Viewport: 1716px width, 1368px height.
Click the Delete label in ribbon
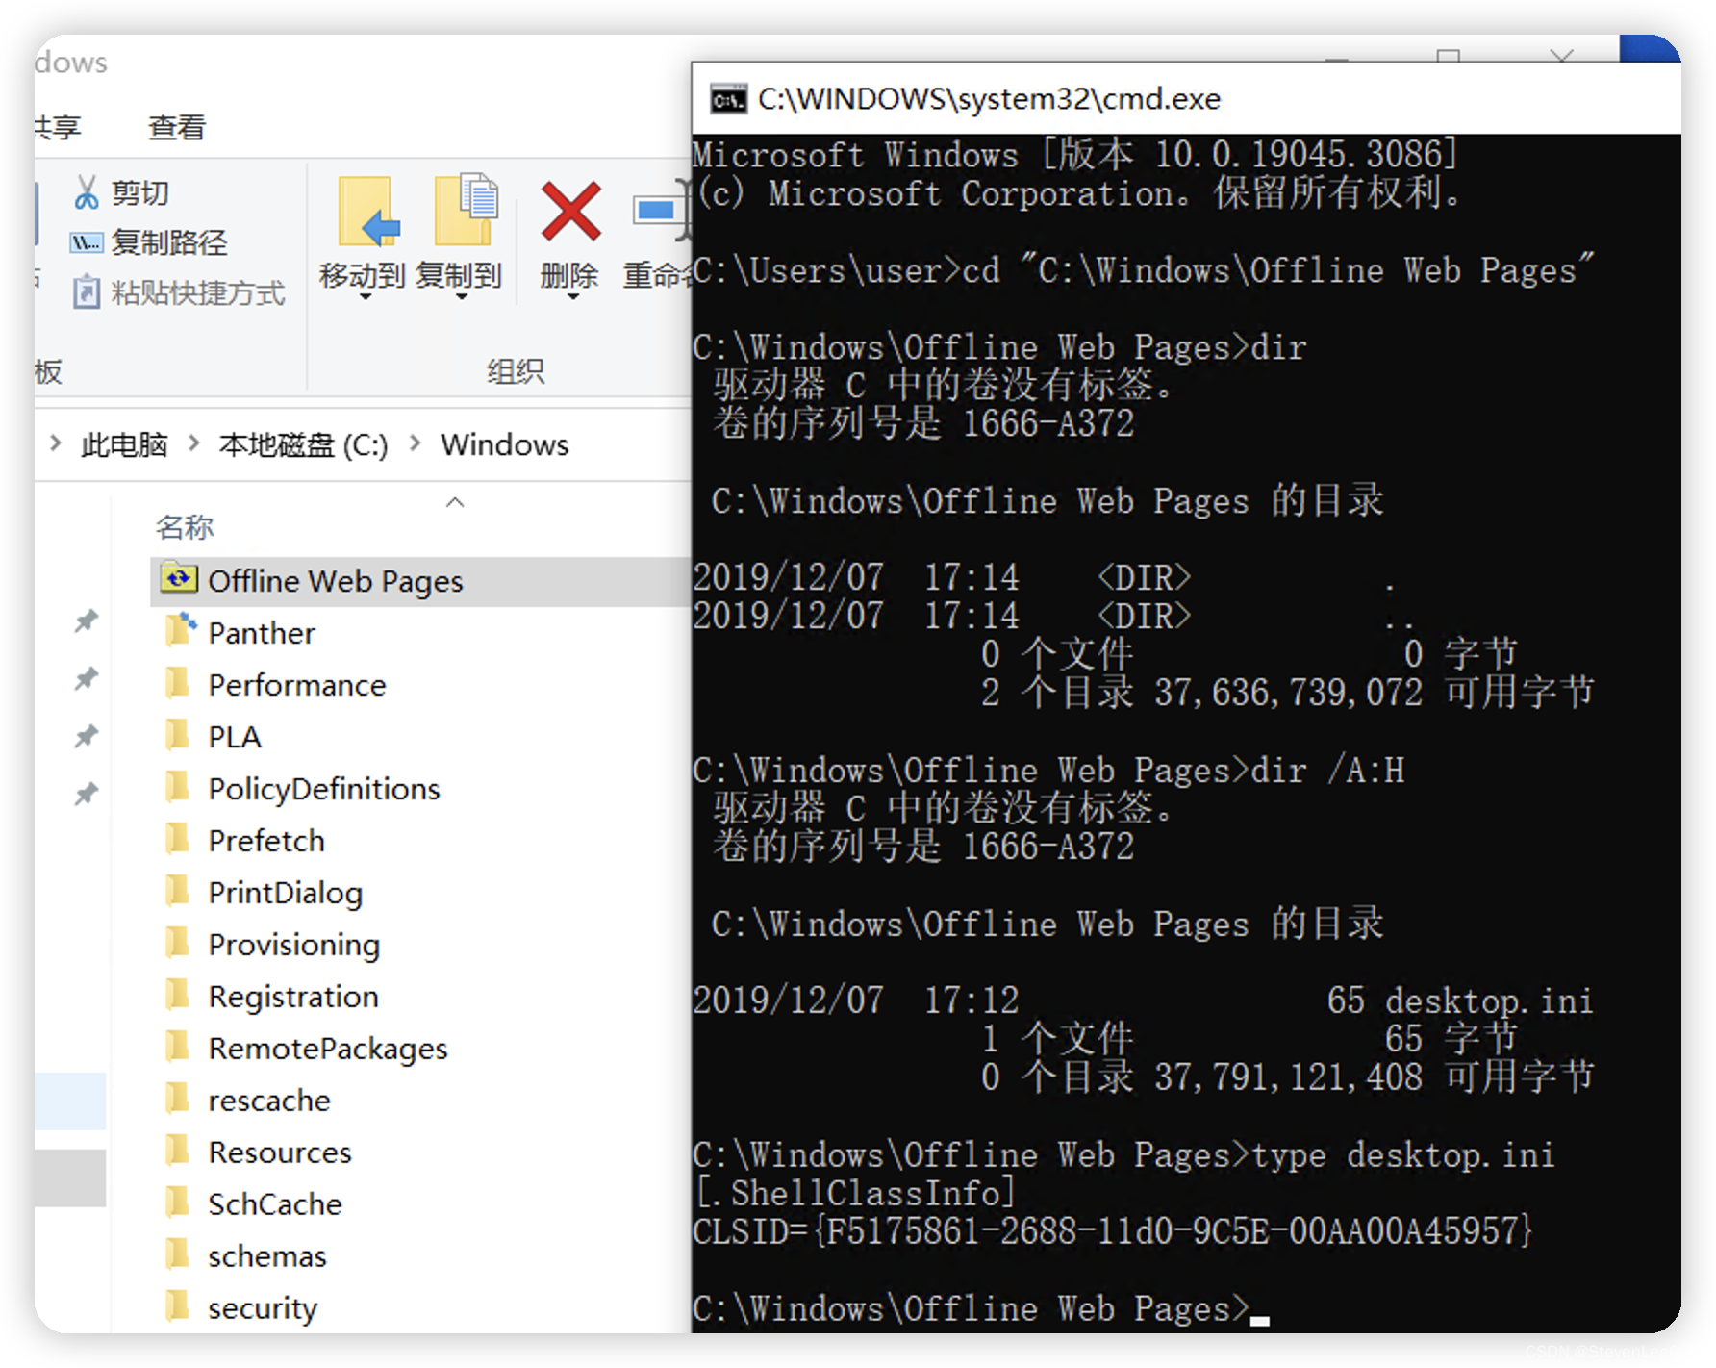(x=569, y=275)
